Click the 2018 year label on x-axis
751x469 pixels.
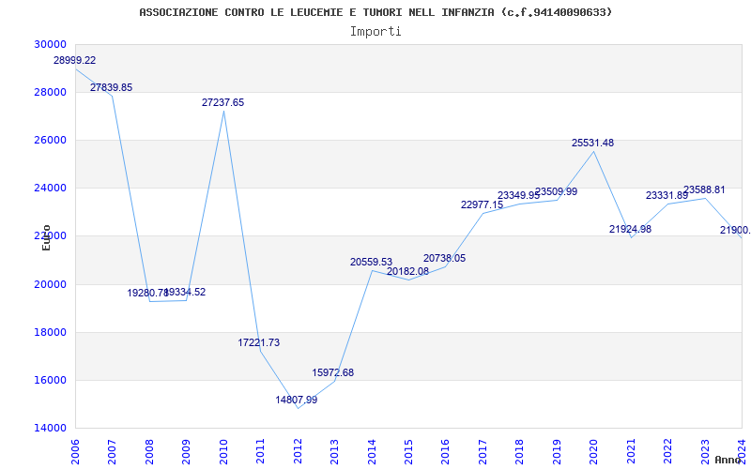(x=520, y=452)
